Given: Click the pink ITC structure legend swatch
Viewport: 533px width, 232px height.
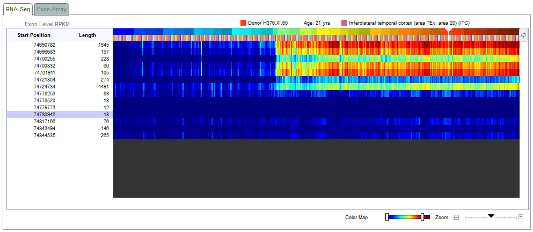Looking at the screenshot, I should click(345, 23).
